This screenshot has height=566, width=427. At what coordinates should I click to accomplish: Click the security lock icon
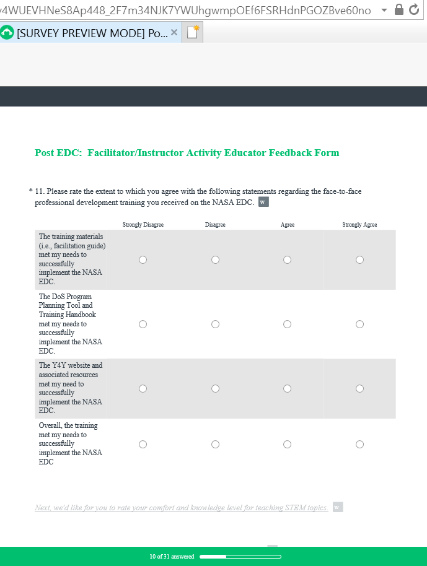click(400, 10)
